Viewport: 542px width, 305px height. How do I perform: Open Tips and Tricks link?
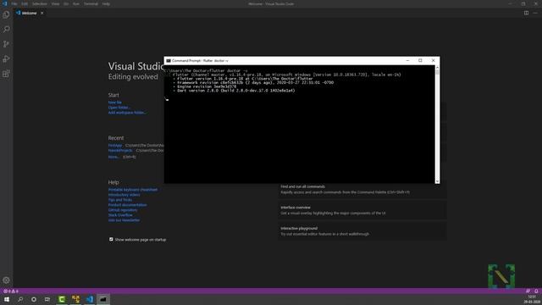tap(120, 200)
